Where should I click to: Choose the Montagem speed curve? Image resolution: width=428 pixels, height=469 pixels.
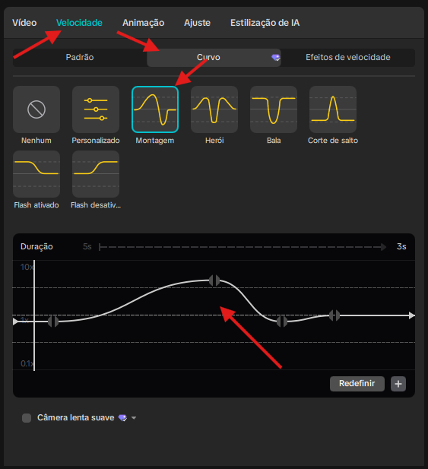click(155, 109)
